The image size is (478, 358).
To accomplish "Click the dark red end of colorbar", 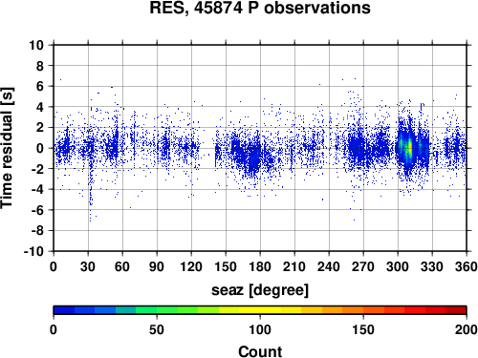I will click(x=456, y=310).
